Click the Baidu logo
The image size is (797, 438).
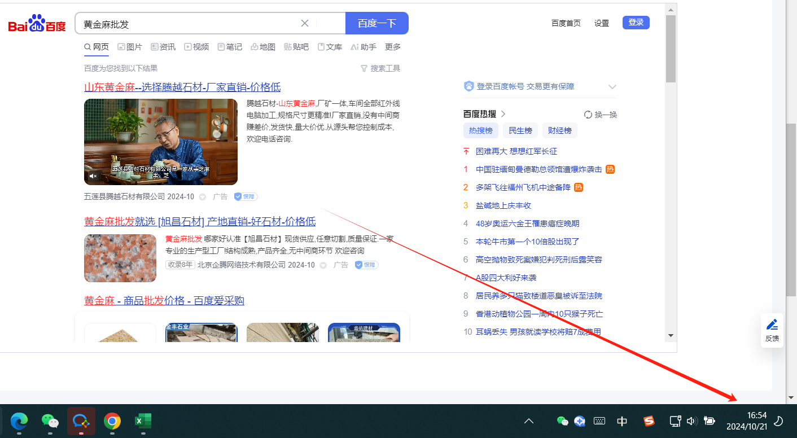[37, 24]
